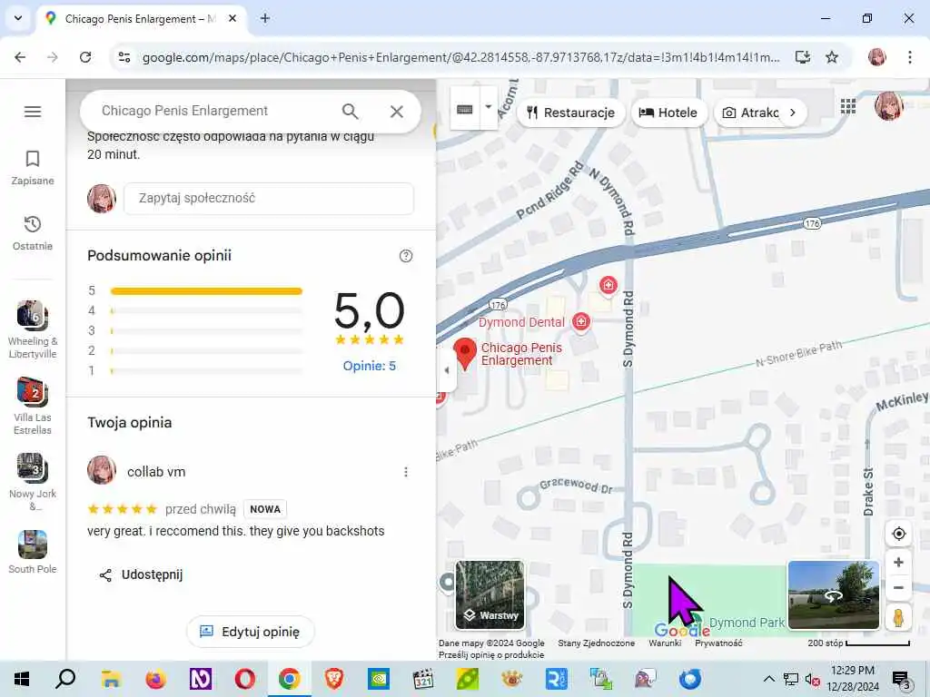
Task: Click the Street View pegman icon
Action: [x=898, y=617]
